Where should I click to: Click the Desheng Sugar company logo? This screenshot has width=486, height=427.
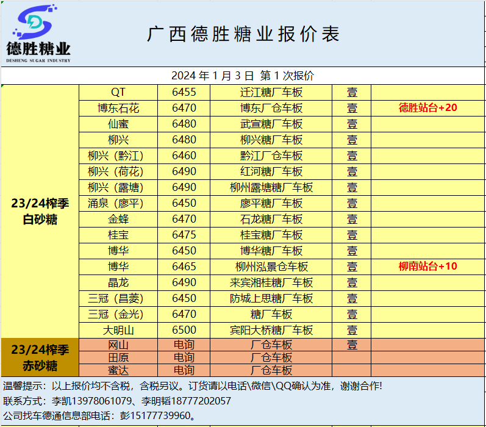pos(38,33)
